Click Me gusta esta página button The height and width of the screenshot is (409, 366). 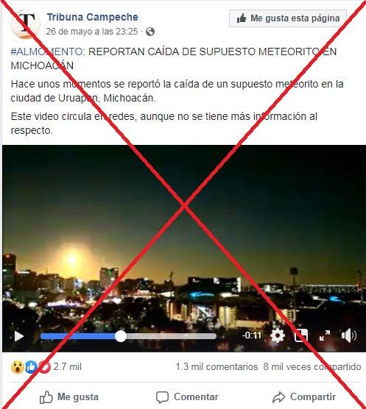(x=288, y=18)
